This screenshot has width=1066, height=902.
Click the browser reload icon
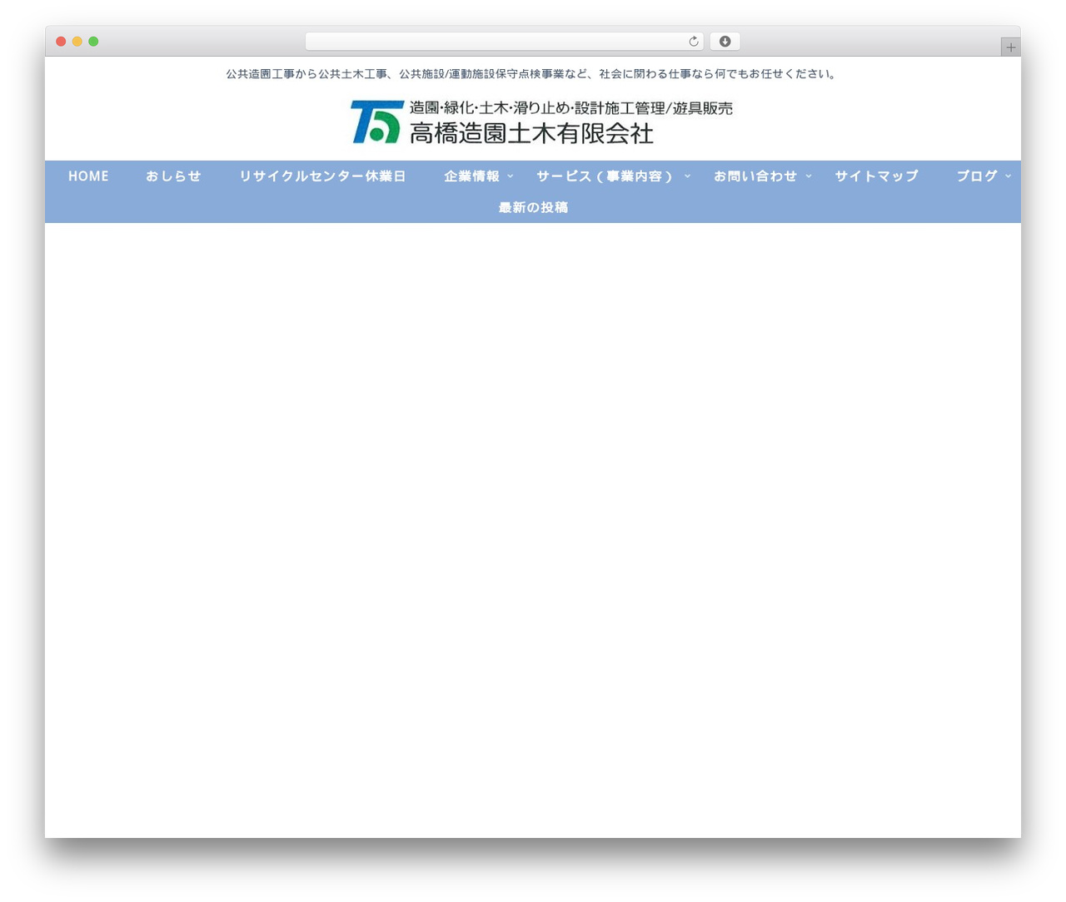pyautogui.click(x=693, y=42)
